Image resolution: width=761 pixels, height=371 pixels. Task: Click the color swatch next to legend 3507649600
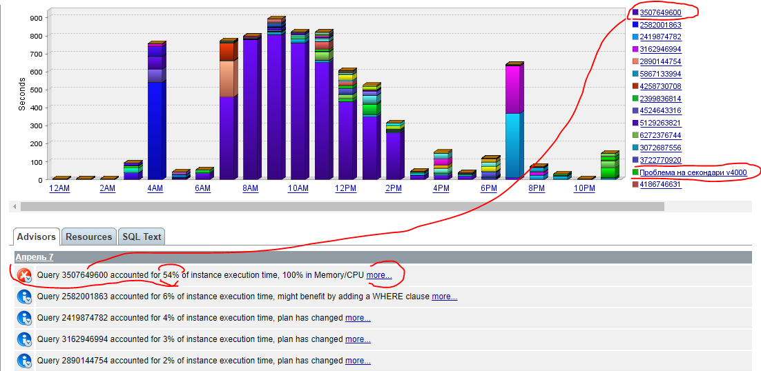(x=635, y=12)
